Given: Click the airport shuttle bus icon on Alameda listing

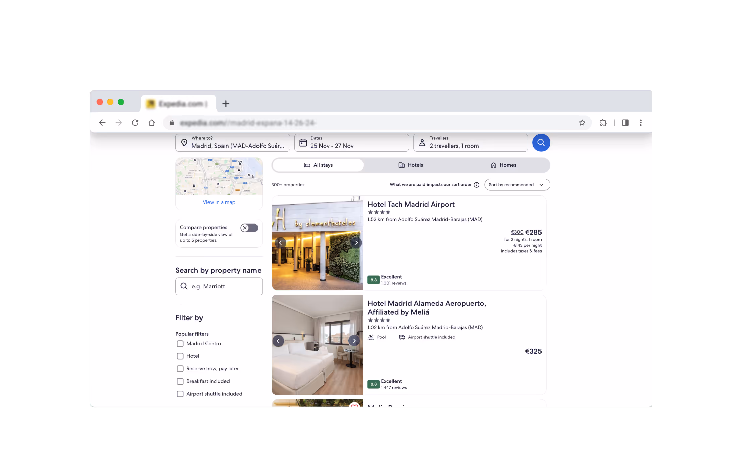Looking at the screenshot, I should (x=402, y=337).
